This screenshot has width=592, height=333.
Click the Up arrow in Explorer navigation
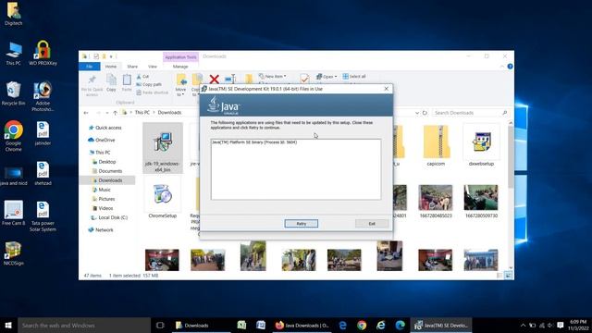point(115,113)
